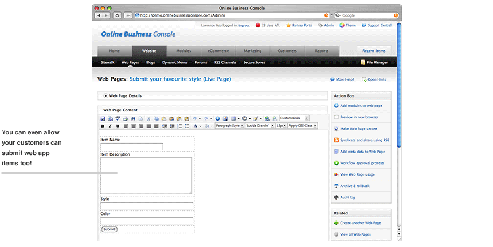Click the Undo arrow in editor toolbar
Screen dimensions: 493x247
[x=195, y=118]
